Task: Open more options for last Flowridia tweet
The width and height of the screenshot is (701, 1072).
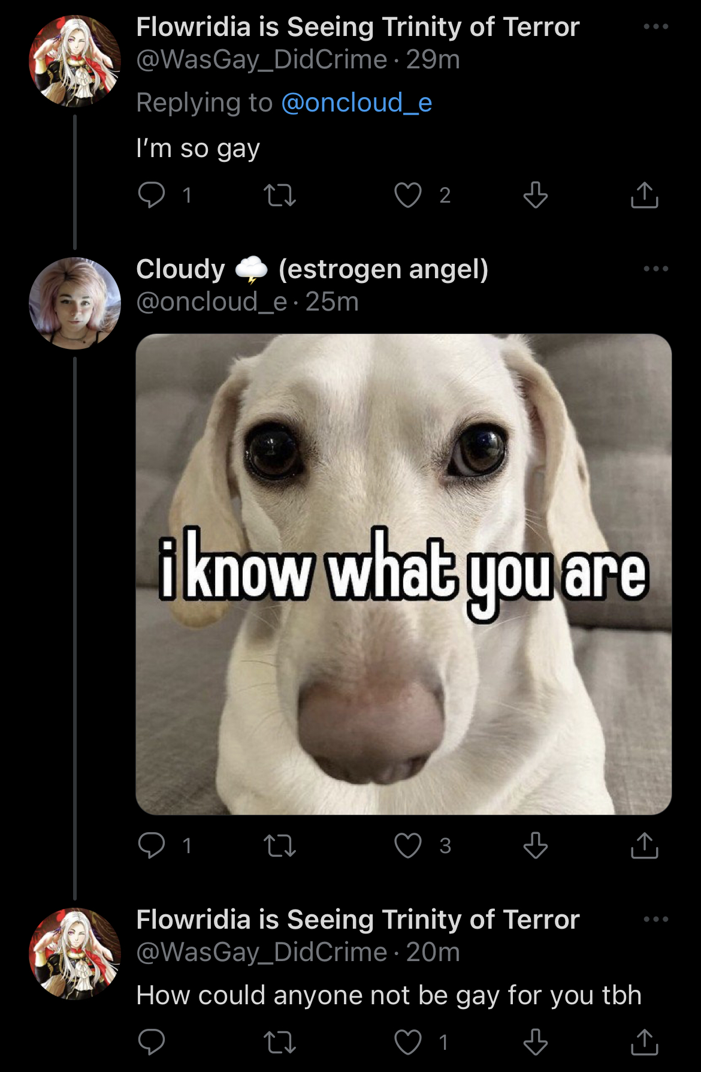Action: click(x=655, y=919)
